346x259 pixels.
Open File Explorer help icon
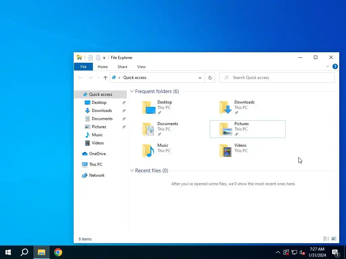pos(335,66)
